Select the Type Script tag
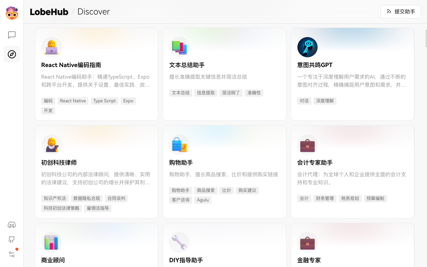 104,101
